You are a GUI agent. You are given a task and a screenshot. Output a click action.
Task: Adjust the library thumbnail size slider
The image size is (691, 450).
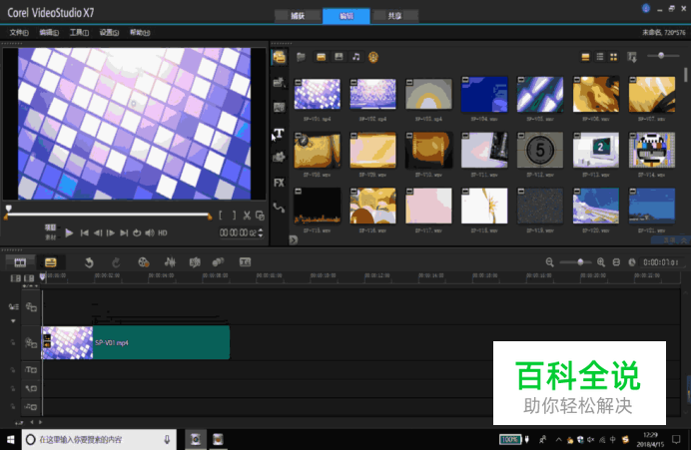tap(663, 56)
